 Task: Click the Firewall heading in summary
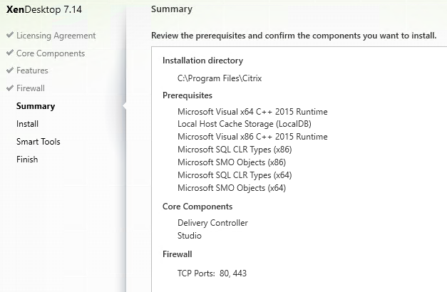[177, 254]
